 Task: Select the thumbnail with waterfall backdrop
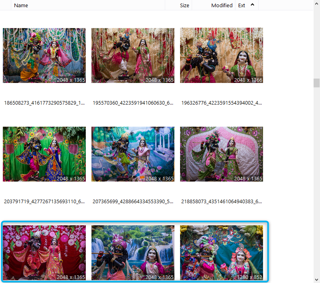click(133, 253)
